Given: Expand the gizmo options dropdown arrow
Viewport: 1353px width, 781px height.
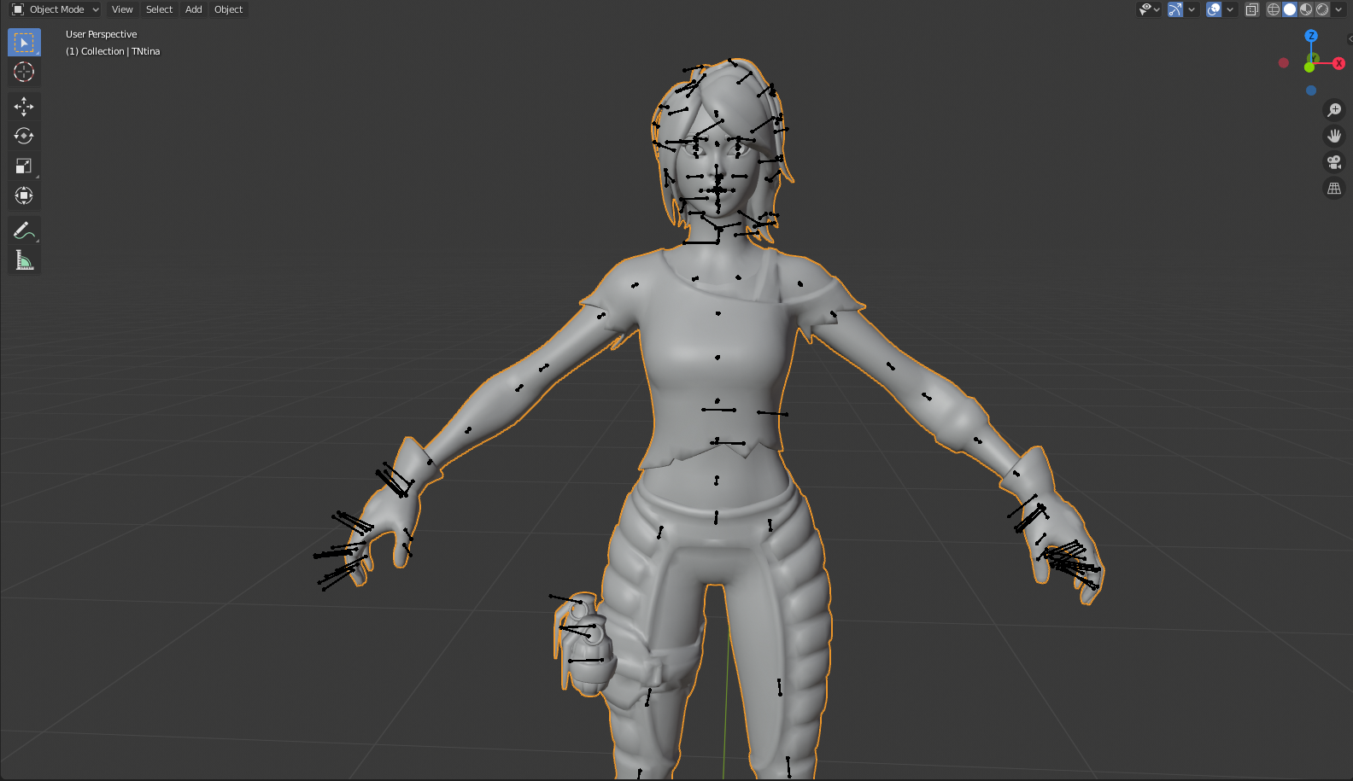Looking at the screenshot, I should click(1192, 9).
